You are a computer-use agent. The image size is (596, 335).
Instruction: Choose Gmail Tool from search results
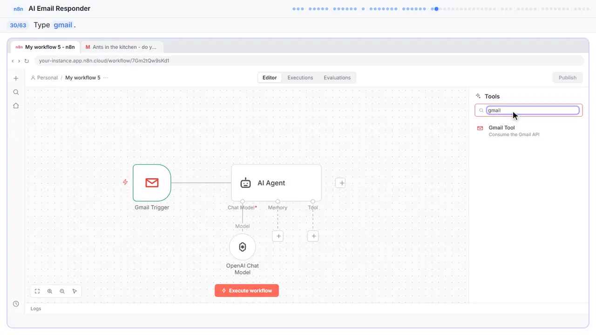(529, 131)
